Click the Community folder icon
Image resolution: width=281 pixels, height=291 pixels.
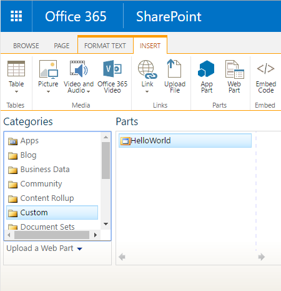click(x=12, y=185)
